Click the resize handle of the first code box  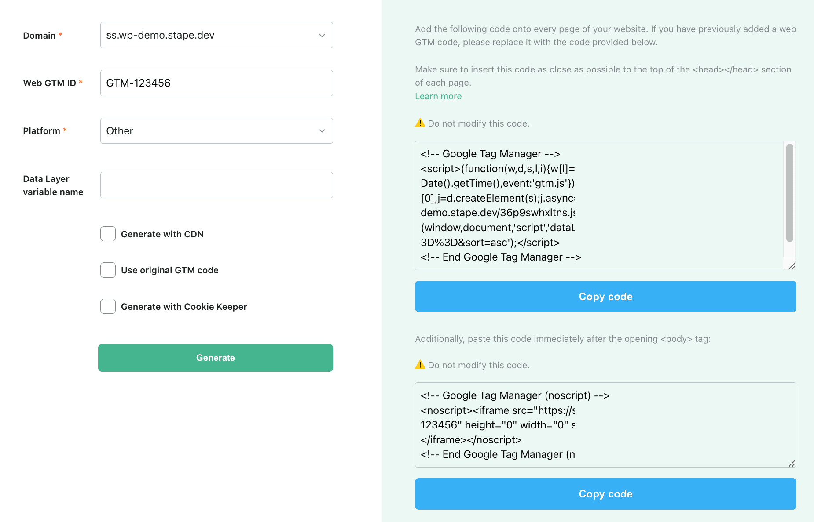[791, 265]
